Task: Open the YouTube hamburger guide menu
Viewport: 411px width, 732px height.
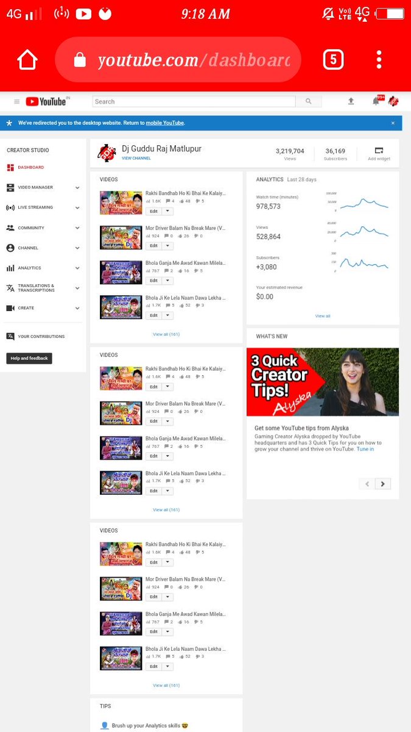Action: pos(16,102)
